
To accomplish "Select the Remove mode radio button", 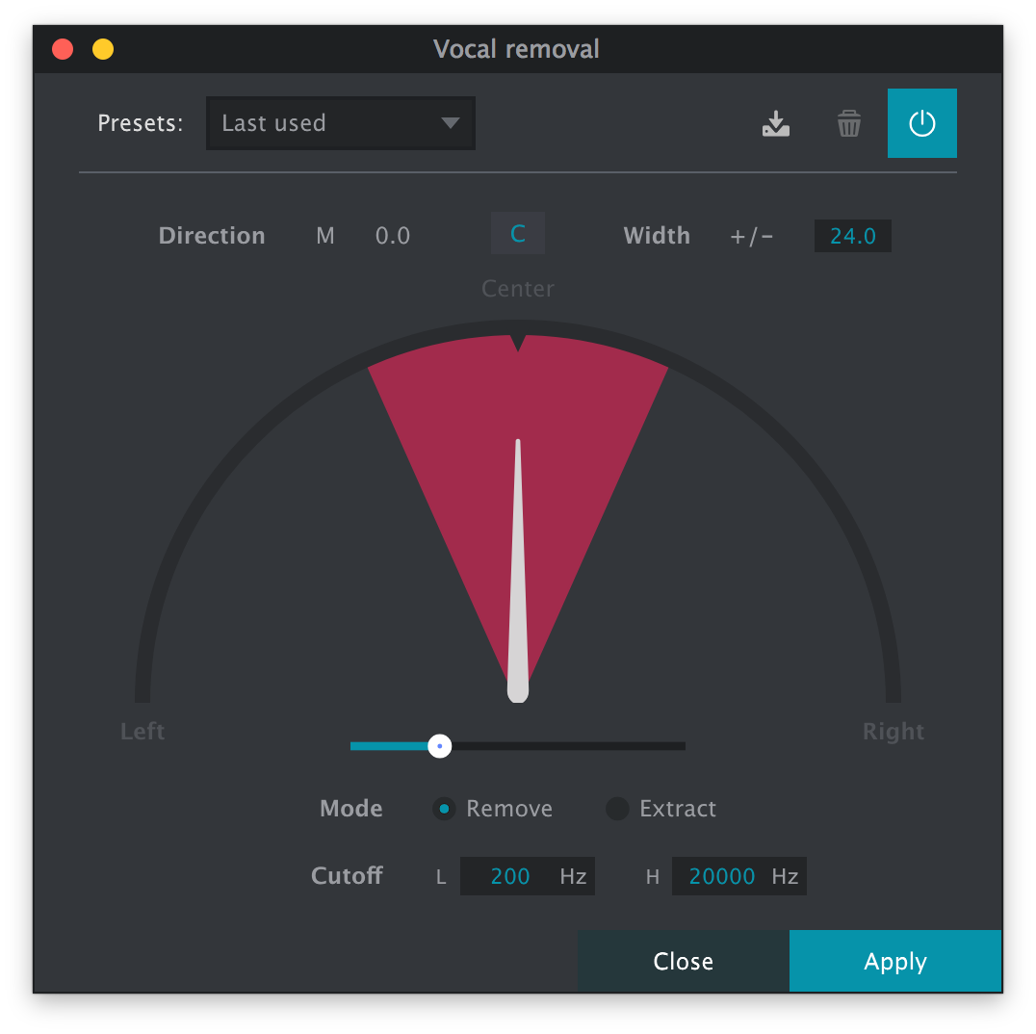I will (444, 809).
